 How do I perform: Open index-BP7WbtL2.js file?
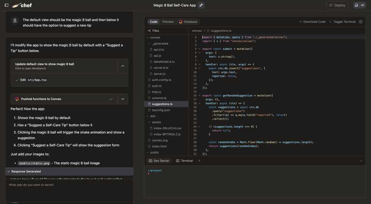tap(167, 134)
